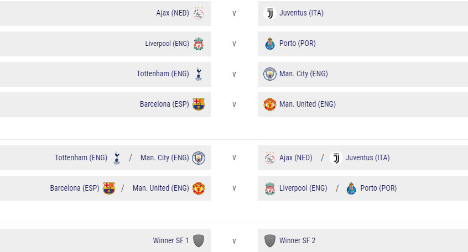
Task: Select the Liverpool crest in the Liverpool v Porto row
Action: [199, 44]
